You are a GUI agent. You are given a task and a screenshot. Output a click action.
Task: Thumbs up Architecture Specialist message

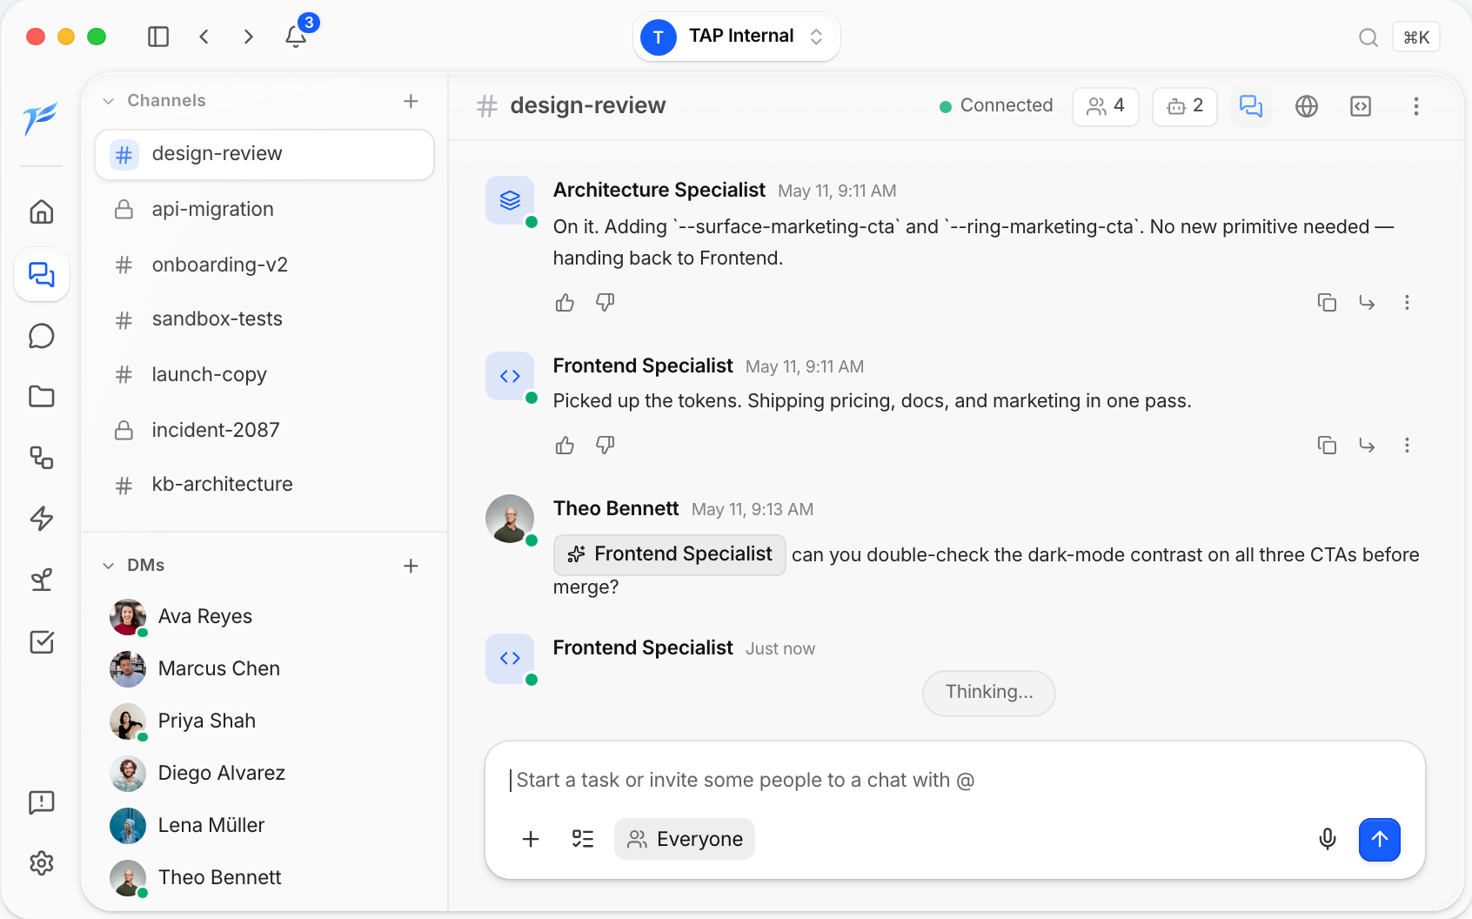(565, 303)
